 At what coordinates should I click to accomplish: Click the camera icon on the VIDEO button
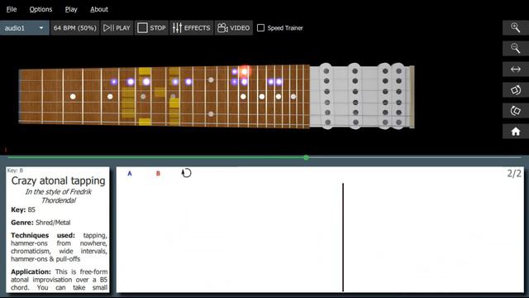(222, 27)
